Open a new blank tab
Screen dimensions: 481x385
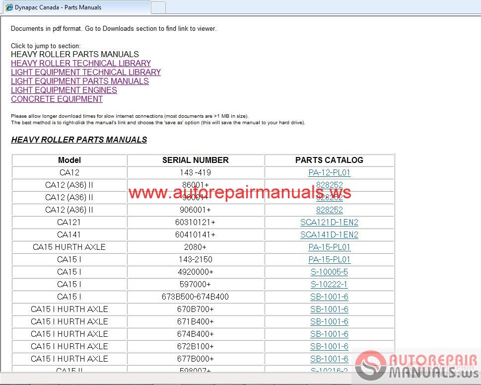click(x=158, y=7)
